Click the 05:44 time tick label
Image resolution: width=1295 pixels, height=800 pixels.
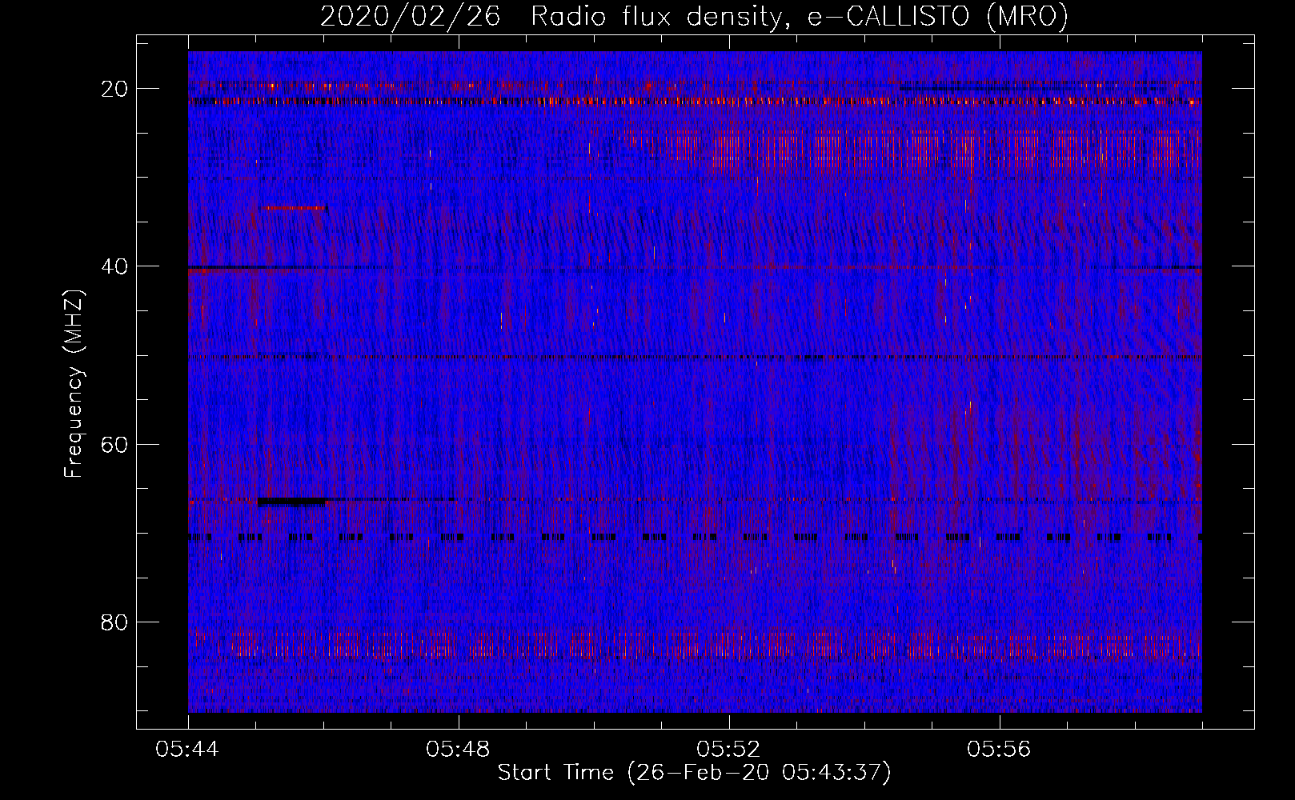(x=189, y=750)
